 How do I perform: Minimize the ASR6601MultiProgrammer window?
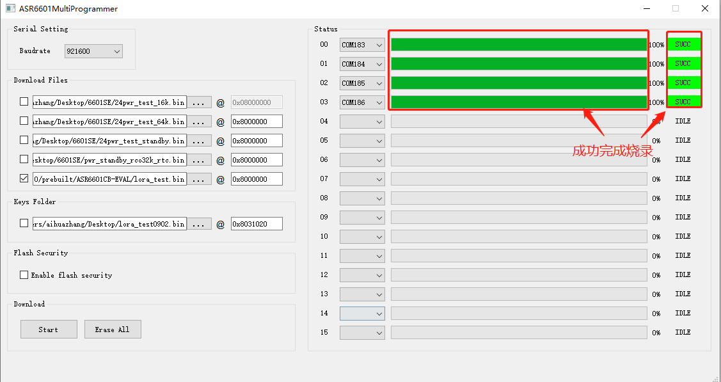pyautogui.click(x=647, y=8)
